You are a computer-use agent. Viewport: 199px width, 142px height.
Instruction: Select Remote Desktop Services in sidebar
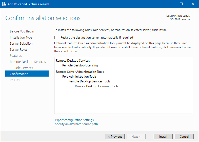(28, 62)
